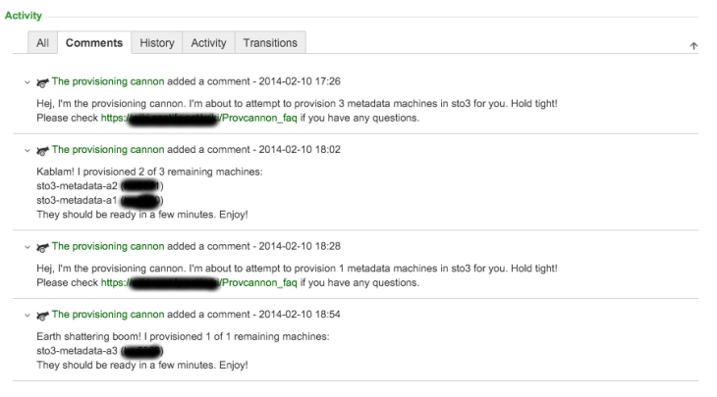
Task: Open provisioning cannon profile from 18:54 comment
Action: [x=108, y=314]
